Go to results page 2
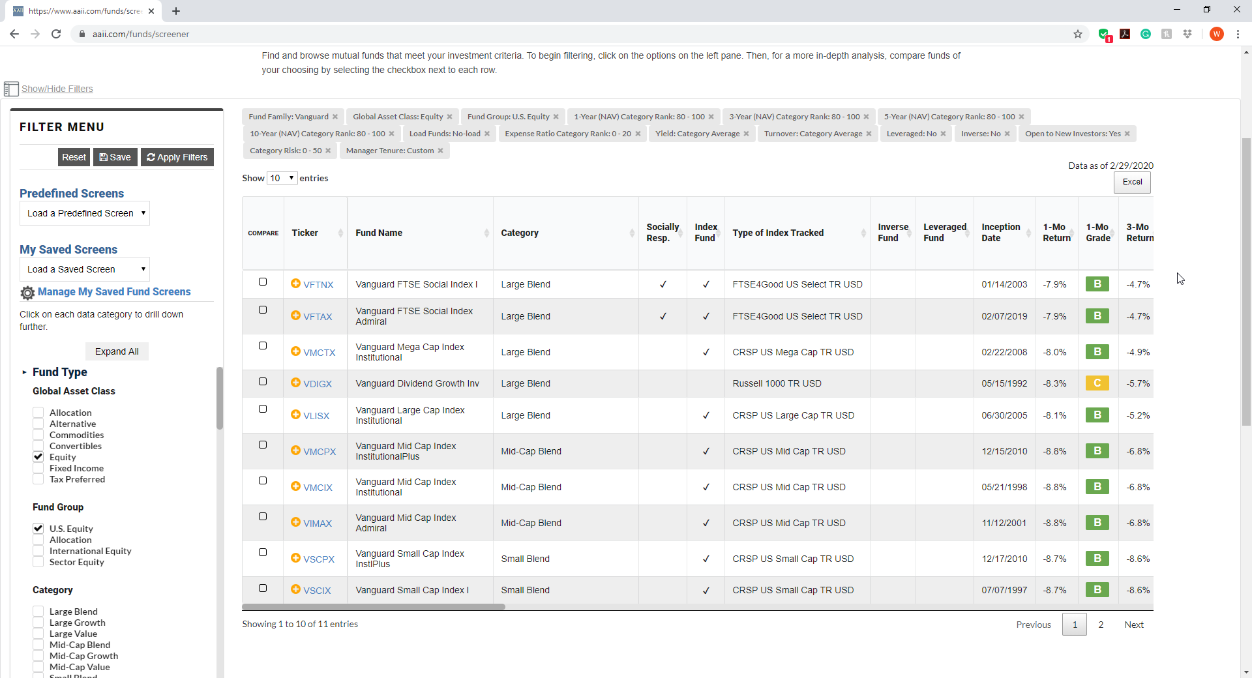Viewport: 1252px width, 678px height. pos(1101,625)
